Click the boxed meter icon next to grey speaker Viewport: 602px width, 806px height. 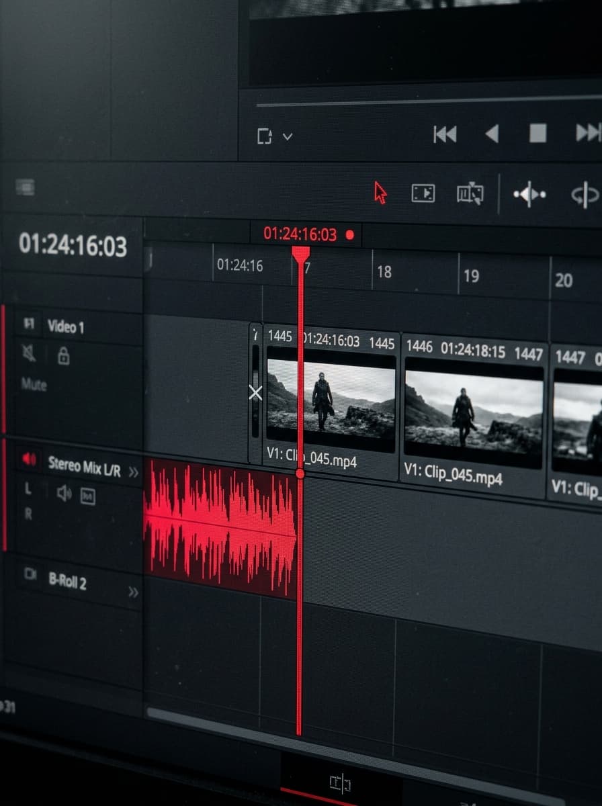pyautogui.click(x=88, y=496)
